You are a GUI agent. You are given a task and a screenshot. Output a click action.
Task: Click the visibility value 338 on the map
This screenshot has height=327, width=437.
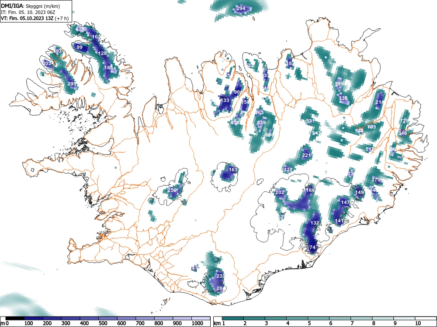pyautogui.click(x=343, y=98)
